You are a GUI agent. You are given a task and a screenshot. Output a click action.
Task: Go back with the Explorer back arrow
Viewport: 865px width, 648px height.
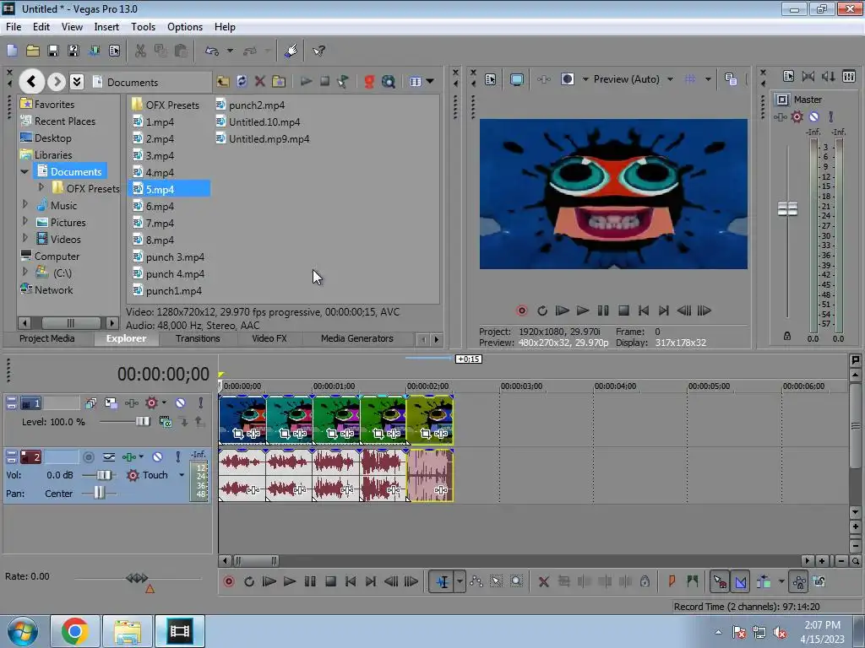31,82
